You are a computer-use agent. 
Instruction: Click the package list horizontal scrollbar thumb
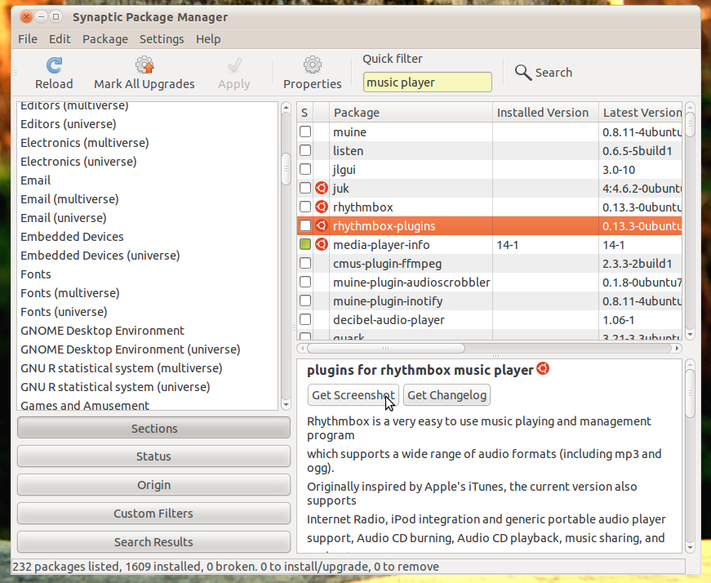(x=385, y=349)
